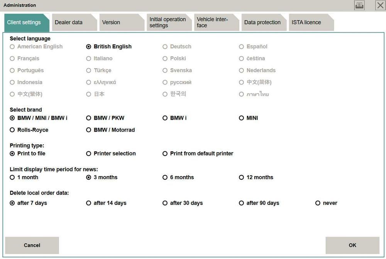Select the BMW / PKW brand option
Screen dimensions: 386x259
89,118
